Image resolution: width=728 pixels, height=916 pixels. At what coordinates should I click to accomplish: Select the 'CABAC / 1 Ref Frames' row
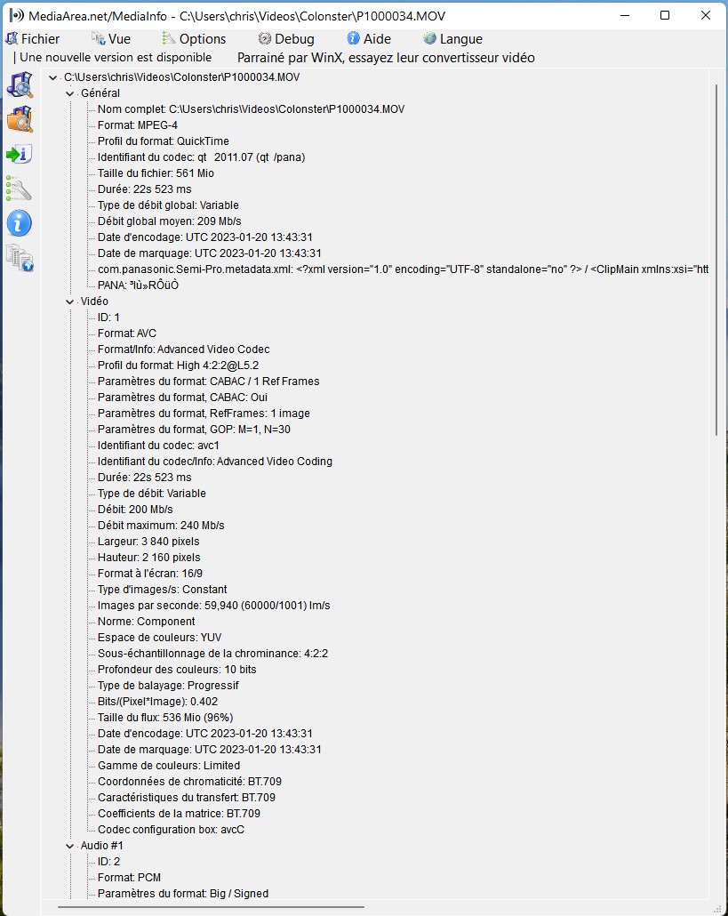point(208,382)
